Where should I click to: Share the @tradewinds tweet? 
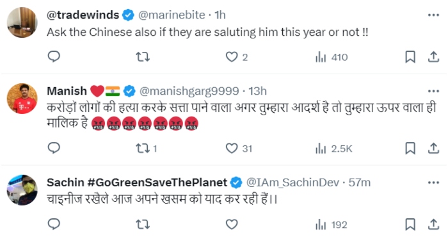pyautogui.click(x=433, y=57)
